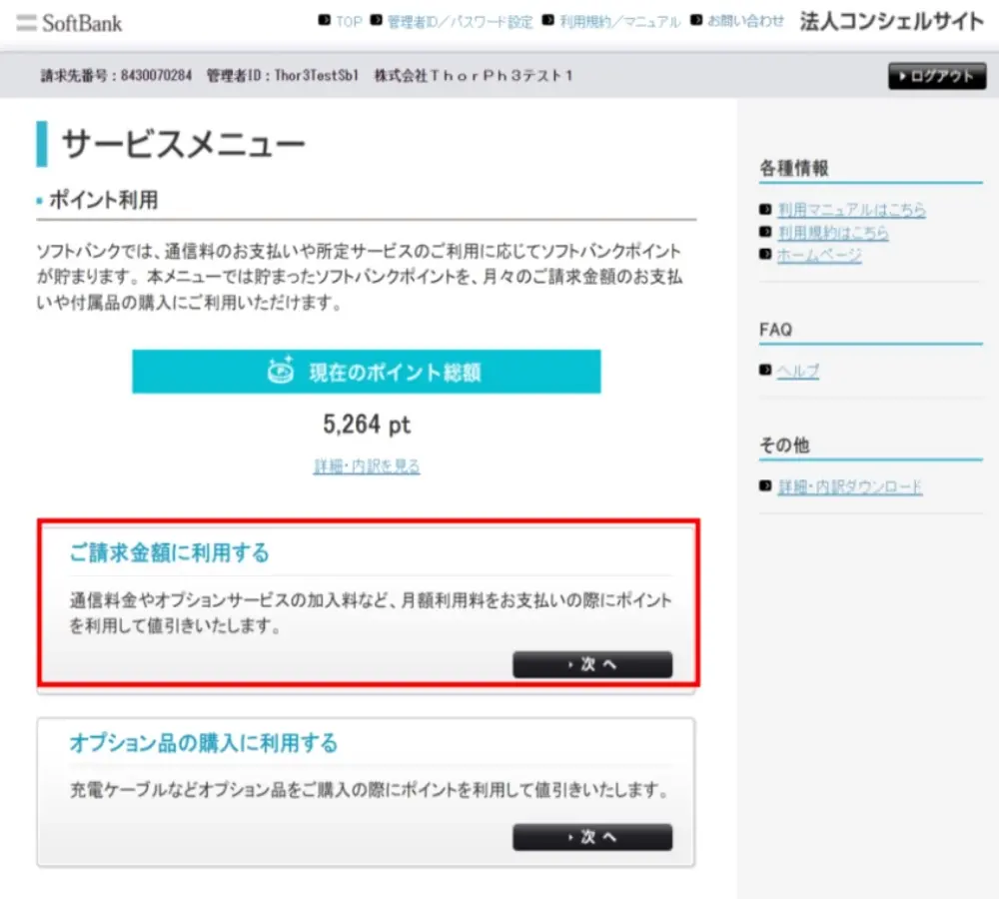This screenshot has width=999, height=899.
Task: Click bullet icon beside 利用マニュアルはこちら
Action: click(765, 209)
